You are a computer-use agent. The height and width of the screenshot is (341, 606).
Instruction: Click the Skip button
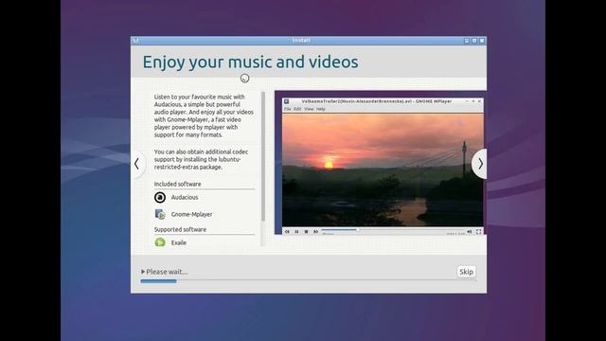(x=466, y=272)
